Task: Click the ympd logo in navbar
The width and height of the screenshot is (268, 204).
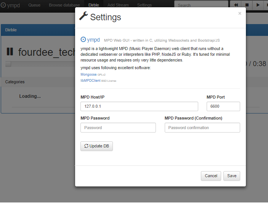Action: point(10,5)
